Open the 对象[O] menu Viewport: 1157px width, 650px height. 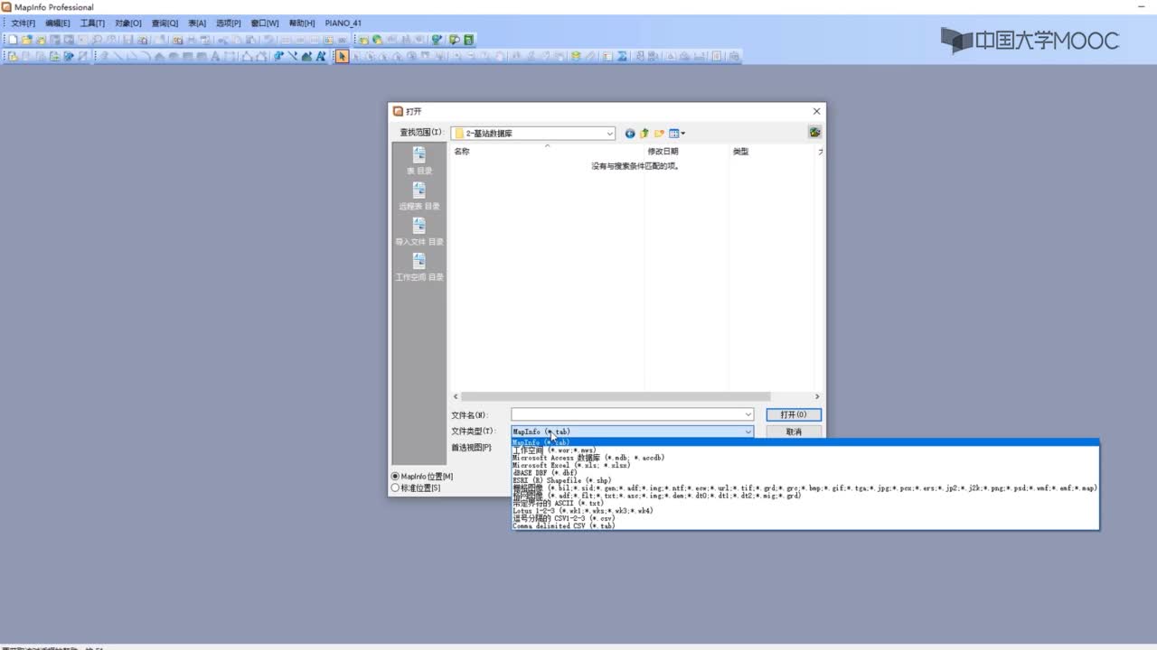click(128, 23)
